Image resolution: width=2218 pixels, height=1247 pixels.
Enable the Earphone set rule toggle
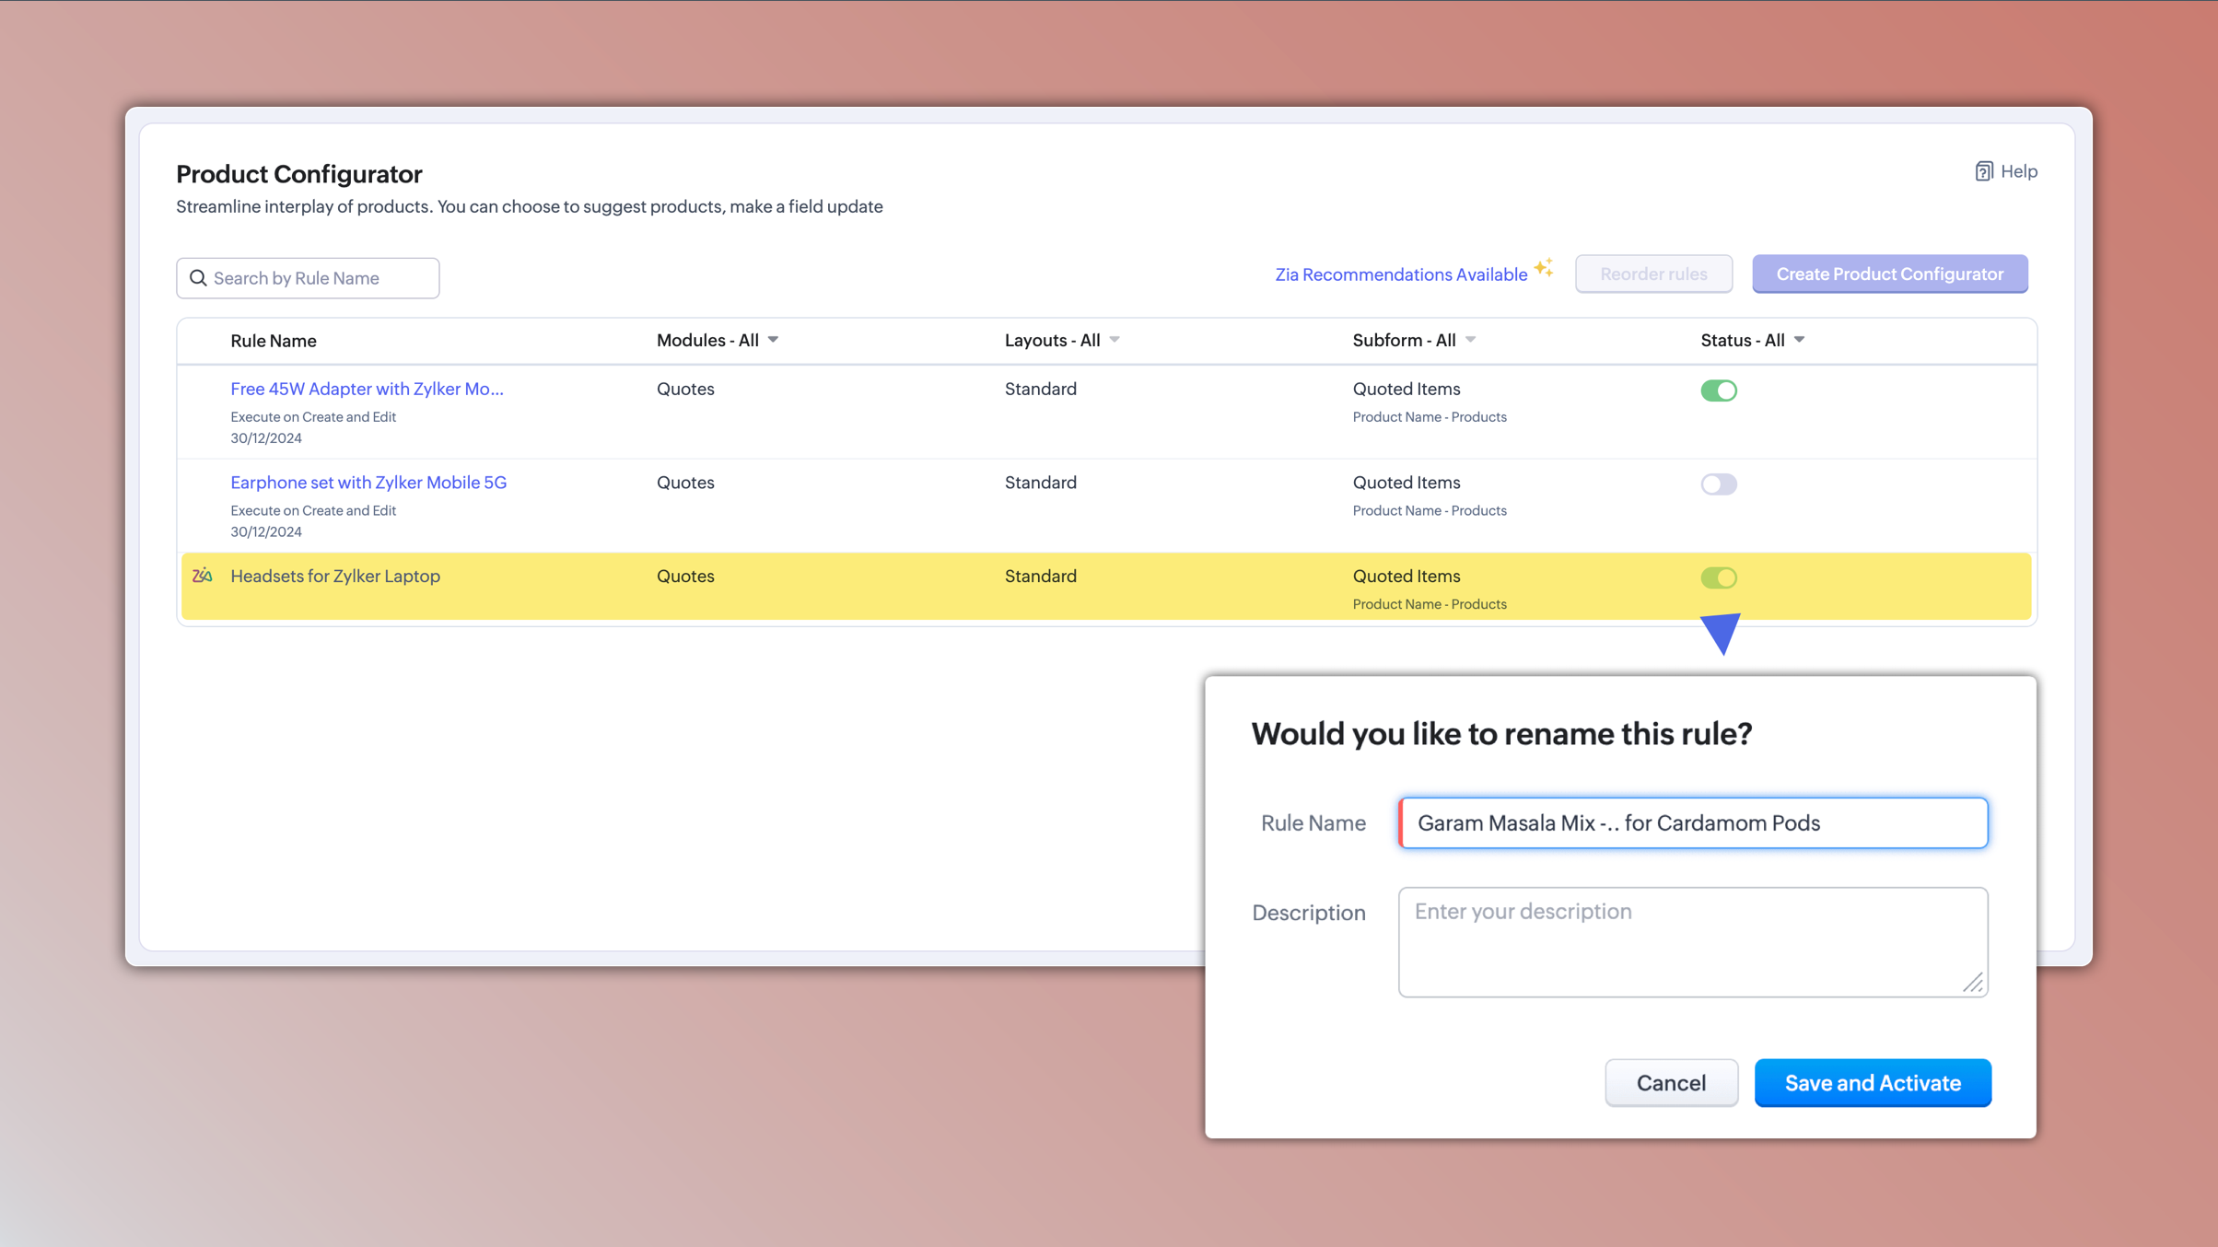tap(1718, 484)
